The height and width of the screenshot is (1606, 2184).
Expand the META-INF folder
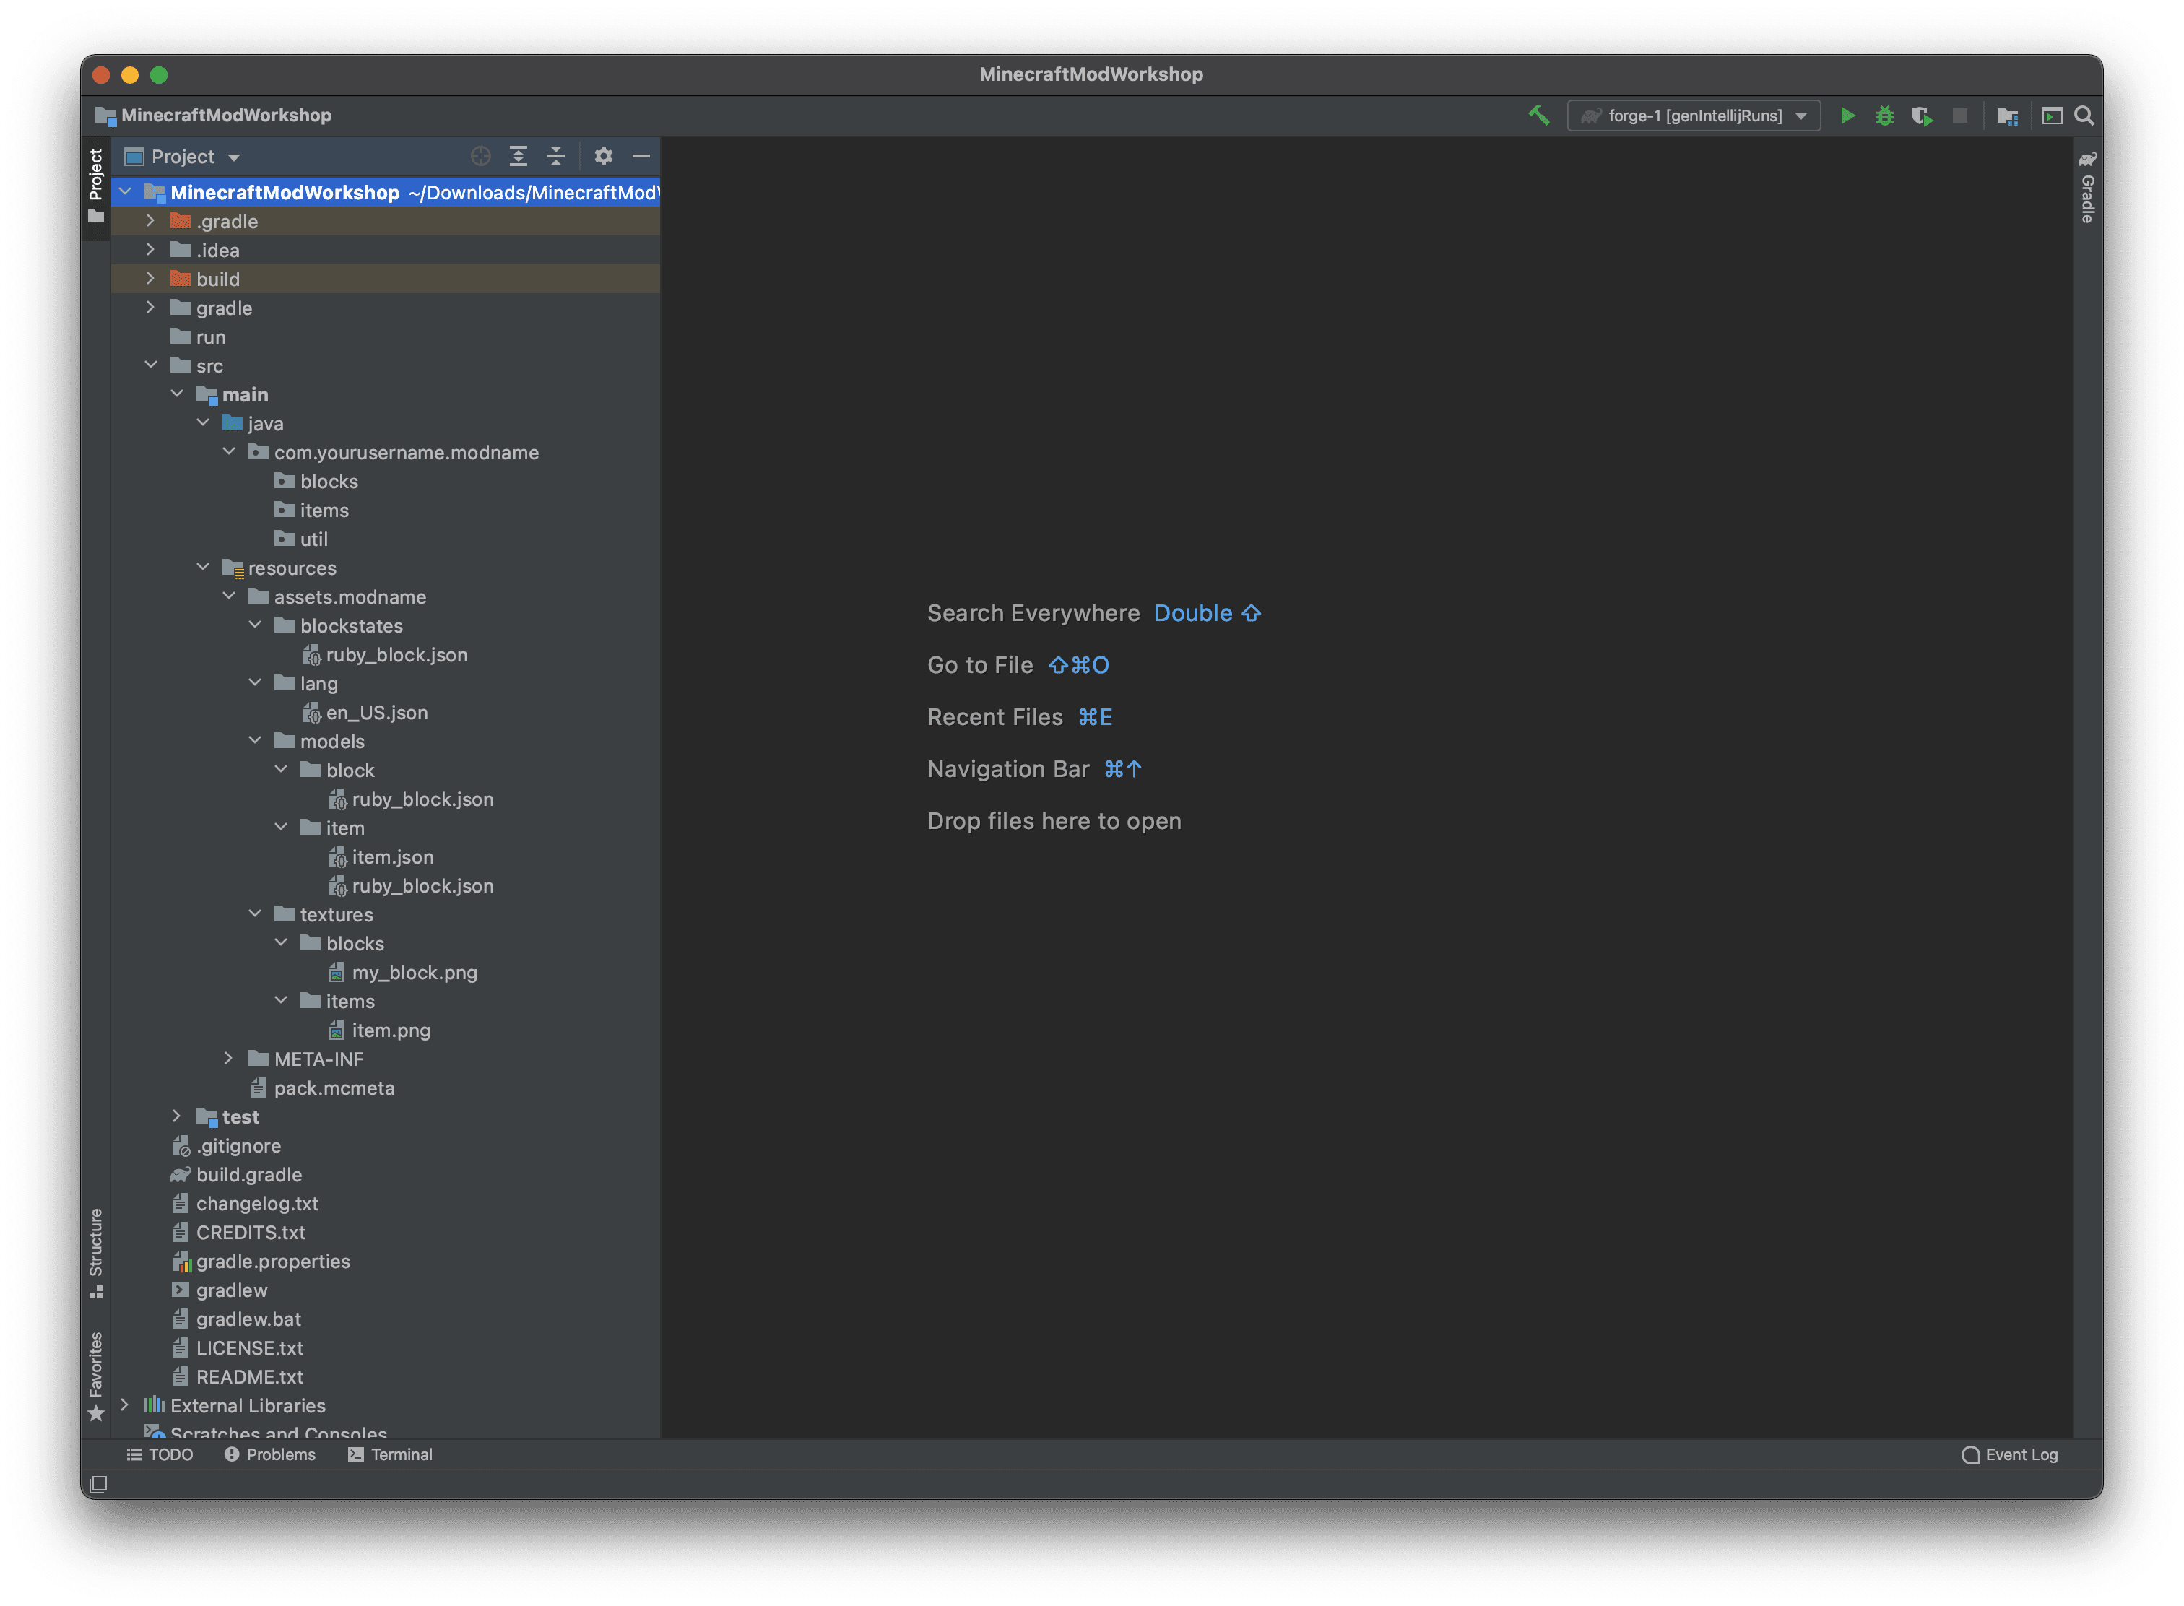point(228,1059)
